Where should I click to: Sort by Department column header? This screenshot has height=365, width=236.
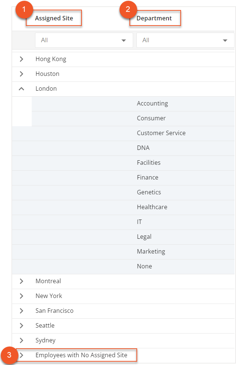(154, 19)
